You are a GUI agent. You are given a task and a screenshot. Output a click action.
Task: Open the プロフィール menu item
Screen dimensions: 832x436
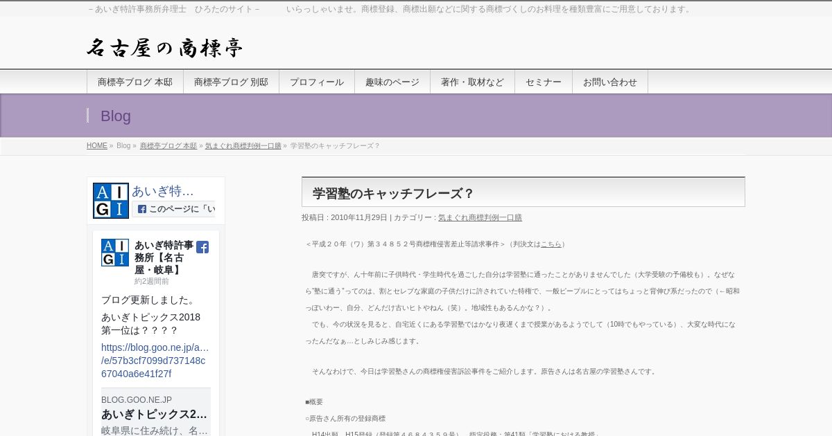317,82
